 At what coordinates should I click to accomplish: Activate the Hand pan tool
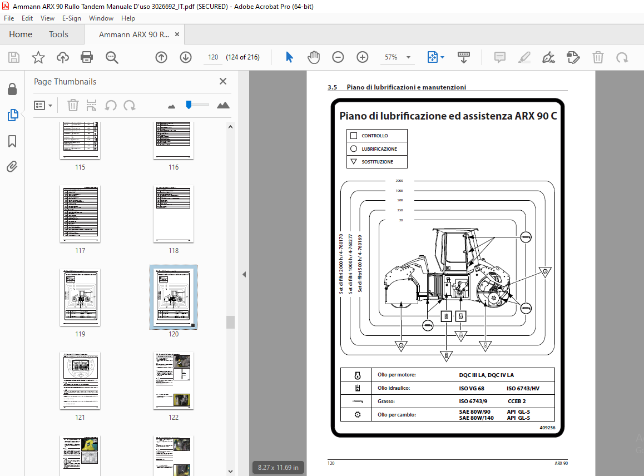[x=313, y=57]
